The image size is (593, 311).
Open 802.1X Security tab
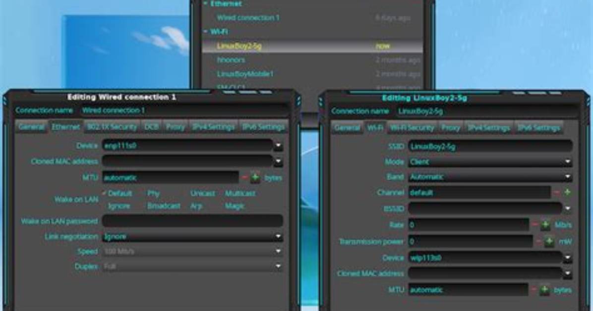click(112, 127)
